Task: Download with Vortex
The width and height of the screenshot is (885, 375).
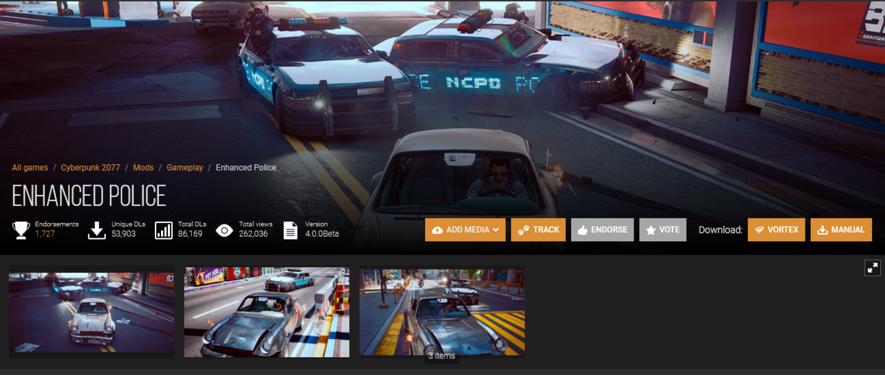Action: point(776,230)
